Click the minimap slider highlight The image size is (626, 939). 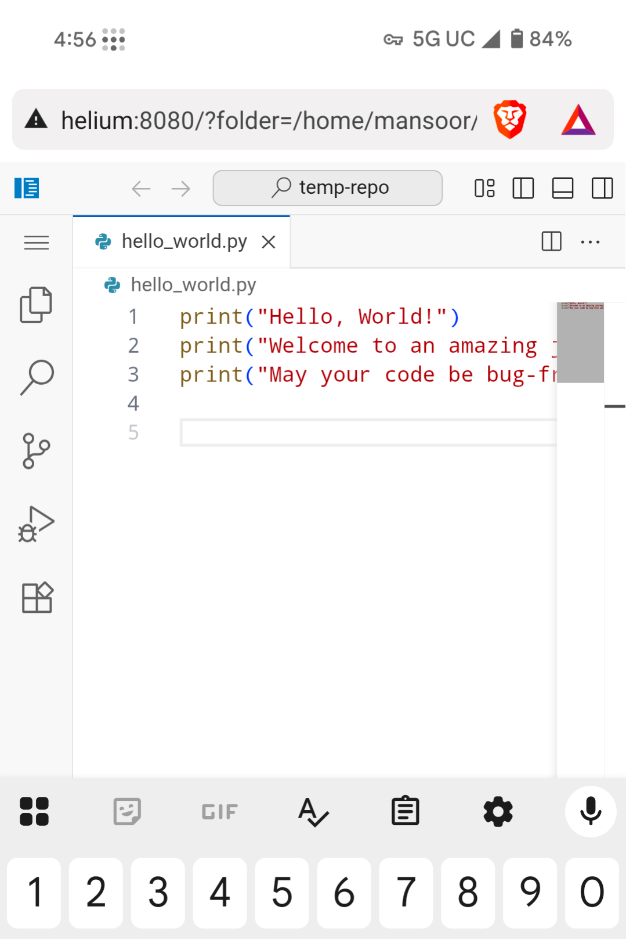pos(580,342)
